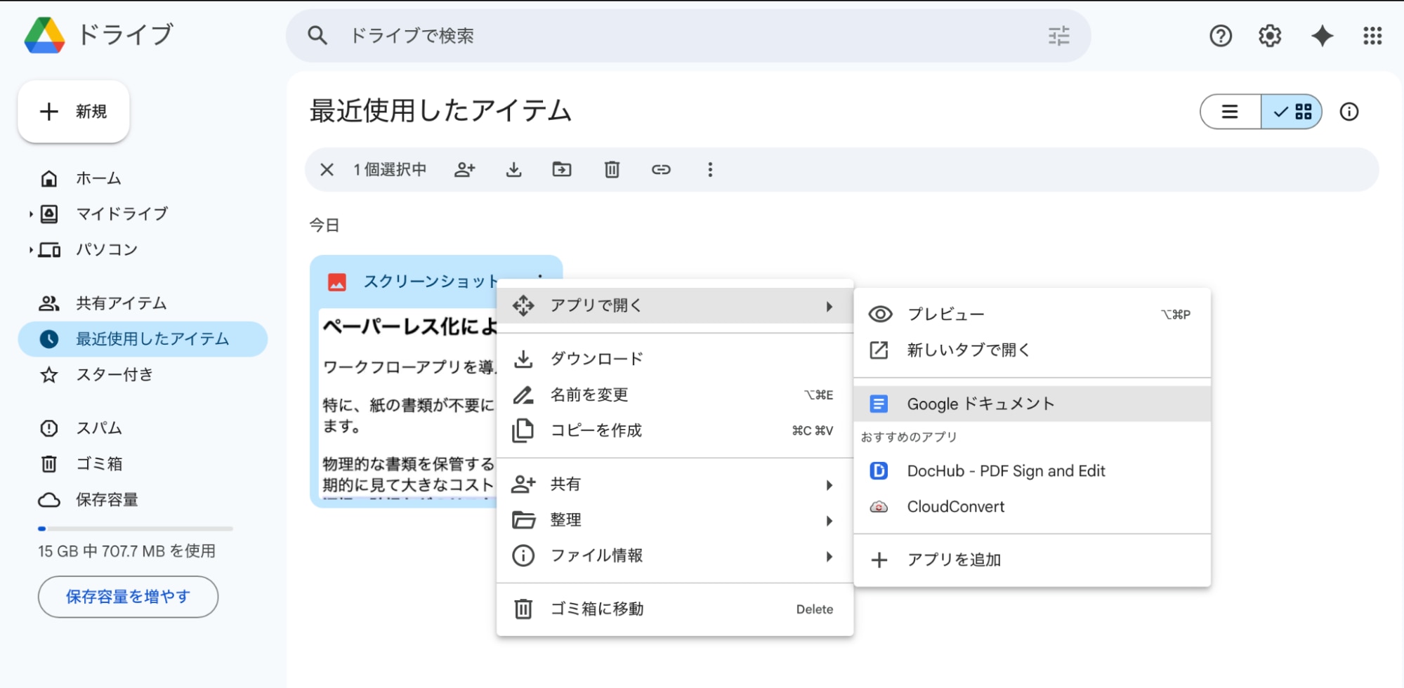
Task: Move selected item using the folder-arrow icon
Action: 561,169
